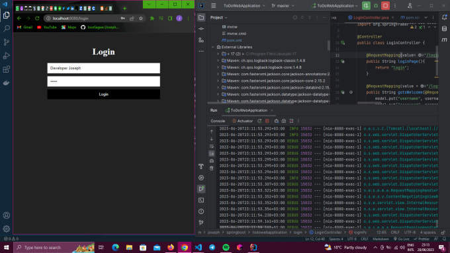450x253 pixels.
Task: Open VS Code Search panel icon
Action: click(x=6, y=28)
